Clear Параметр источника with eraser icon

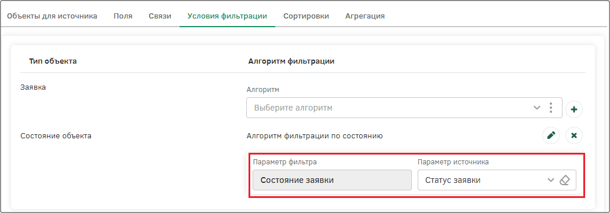[x=564, y=180]
